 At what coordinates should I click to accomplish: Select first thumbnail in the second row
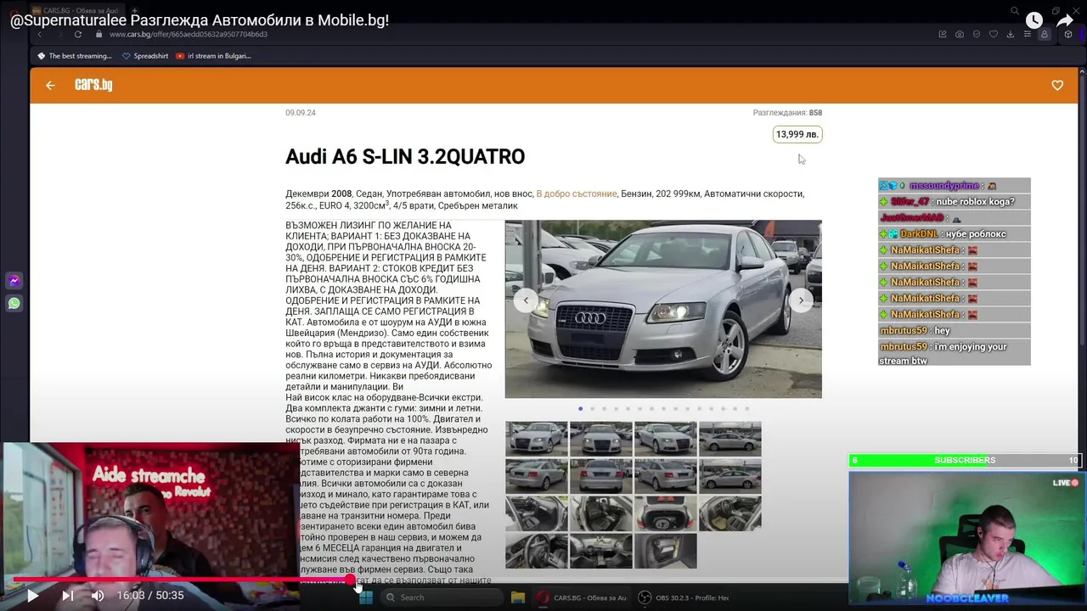537,476
